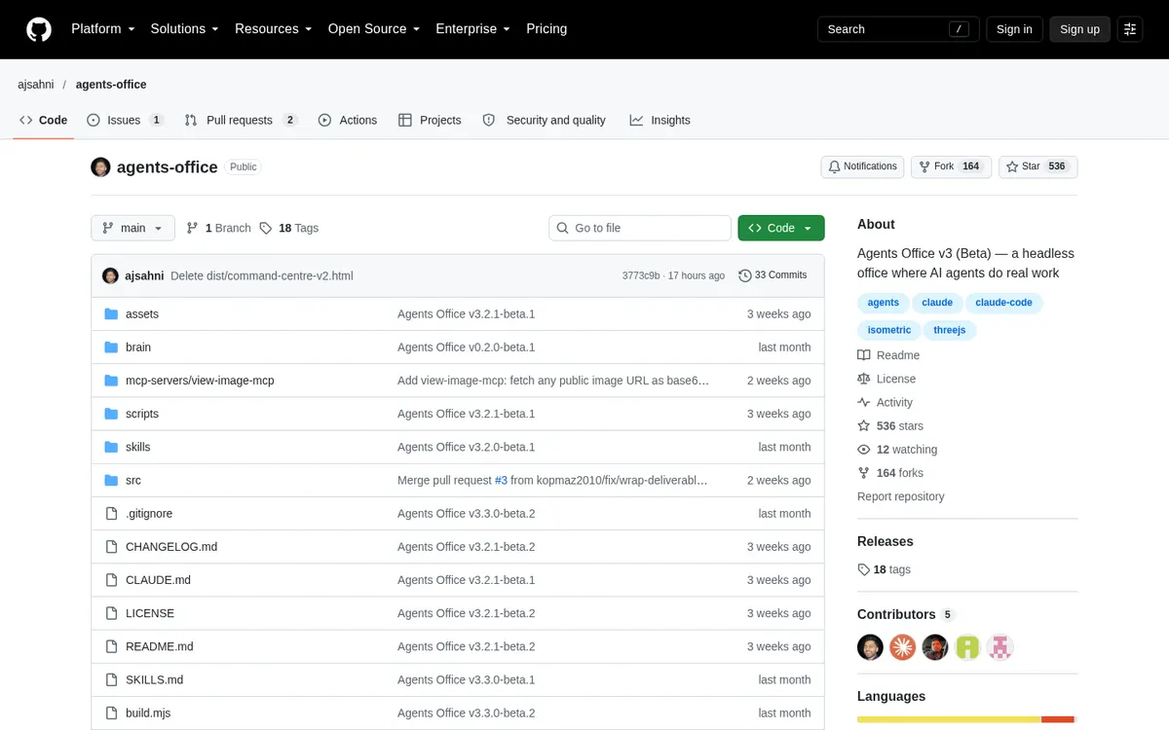Fork the repository

[952, 167]
